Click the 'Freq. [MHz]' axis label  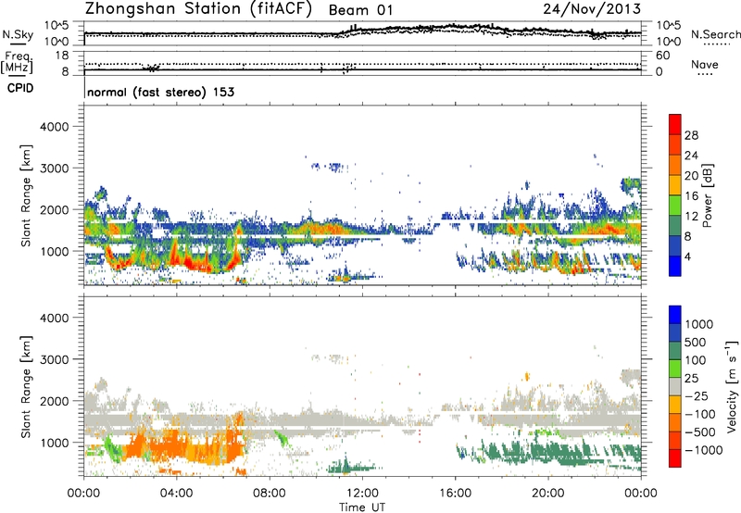click(x=18, y=63)
